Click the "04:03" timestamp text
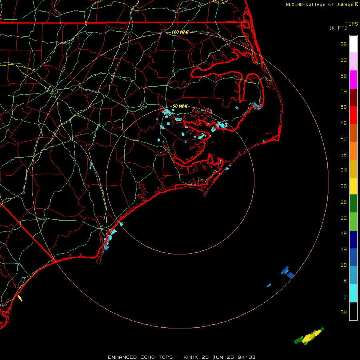The width and height of the screenshot is (360, 360). tap(246, 357)
